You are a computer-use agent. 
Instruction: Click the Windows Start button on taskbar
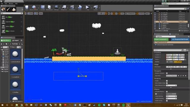[x=2, y=105]
